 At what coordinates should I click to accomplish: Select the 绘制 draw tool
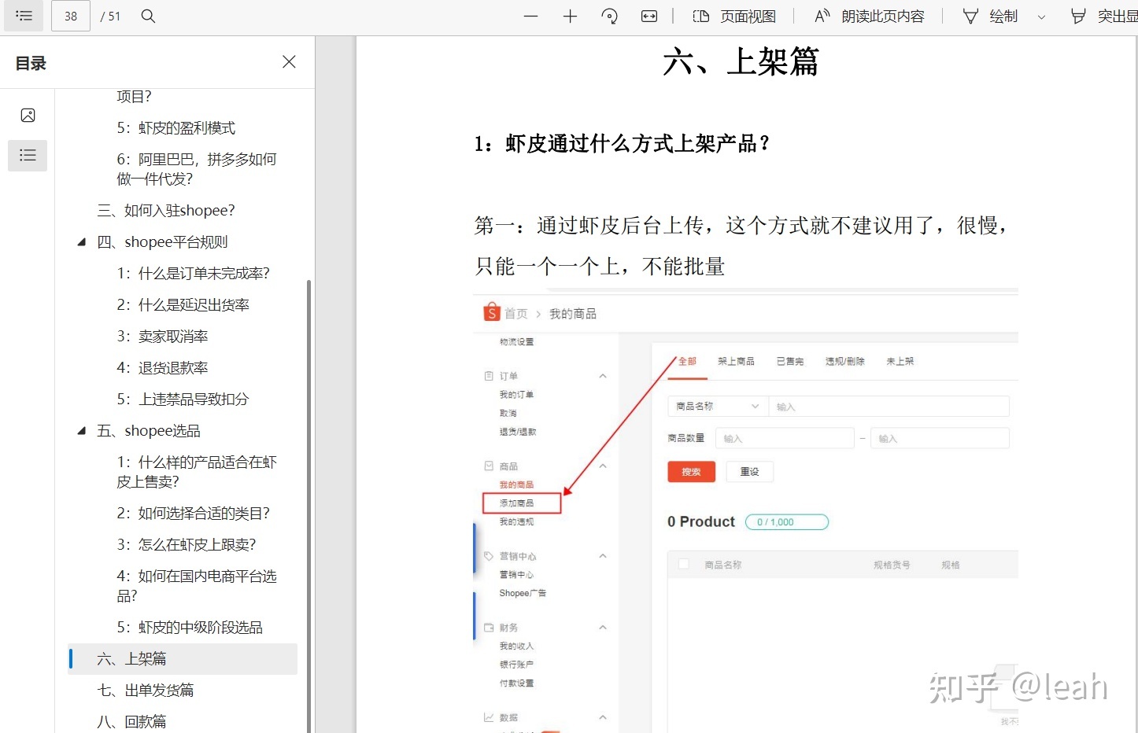pyautogui.click(x=991, y=16)
